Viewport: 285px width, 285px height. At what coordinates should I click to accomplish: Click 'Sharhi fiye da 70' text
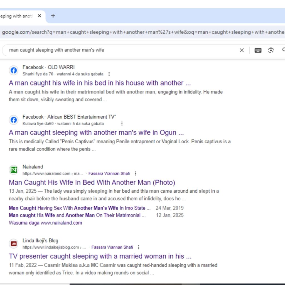tap(38, 74)
